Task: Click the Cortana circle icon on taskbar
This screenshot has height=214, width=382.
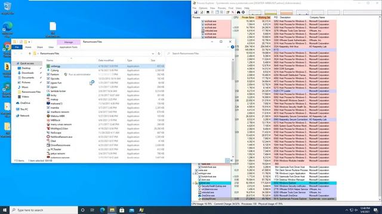Action: [x=82, y=210]
